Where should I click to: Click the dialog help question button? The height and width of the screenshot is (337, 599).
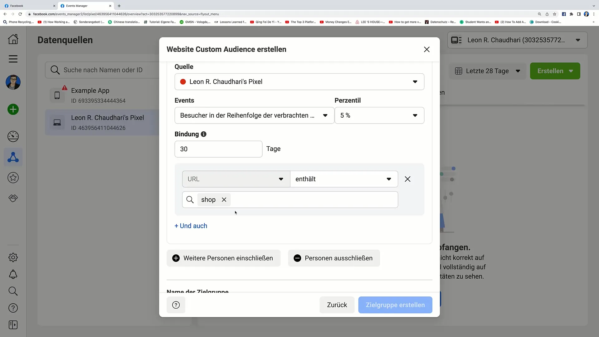click(x=176, y=305)
